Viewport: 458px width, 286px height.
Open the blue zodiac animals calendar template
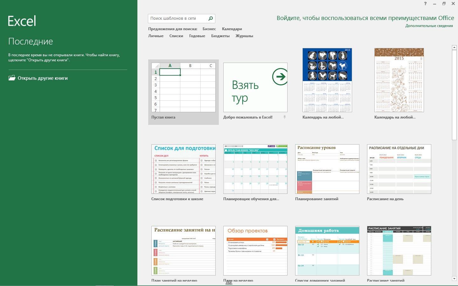coord(327,80)
